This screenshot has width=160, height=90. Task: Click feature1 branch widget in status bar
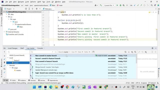pos(152,83)
